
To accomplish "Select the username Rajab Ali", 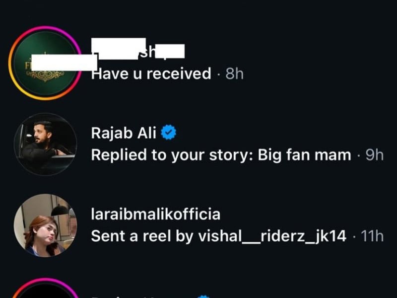I will coord(125,131).
